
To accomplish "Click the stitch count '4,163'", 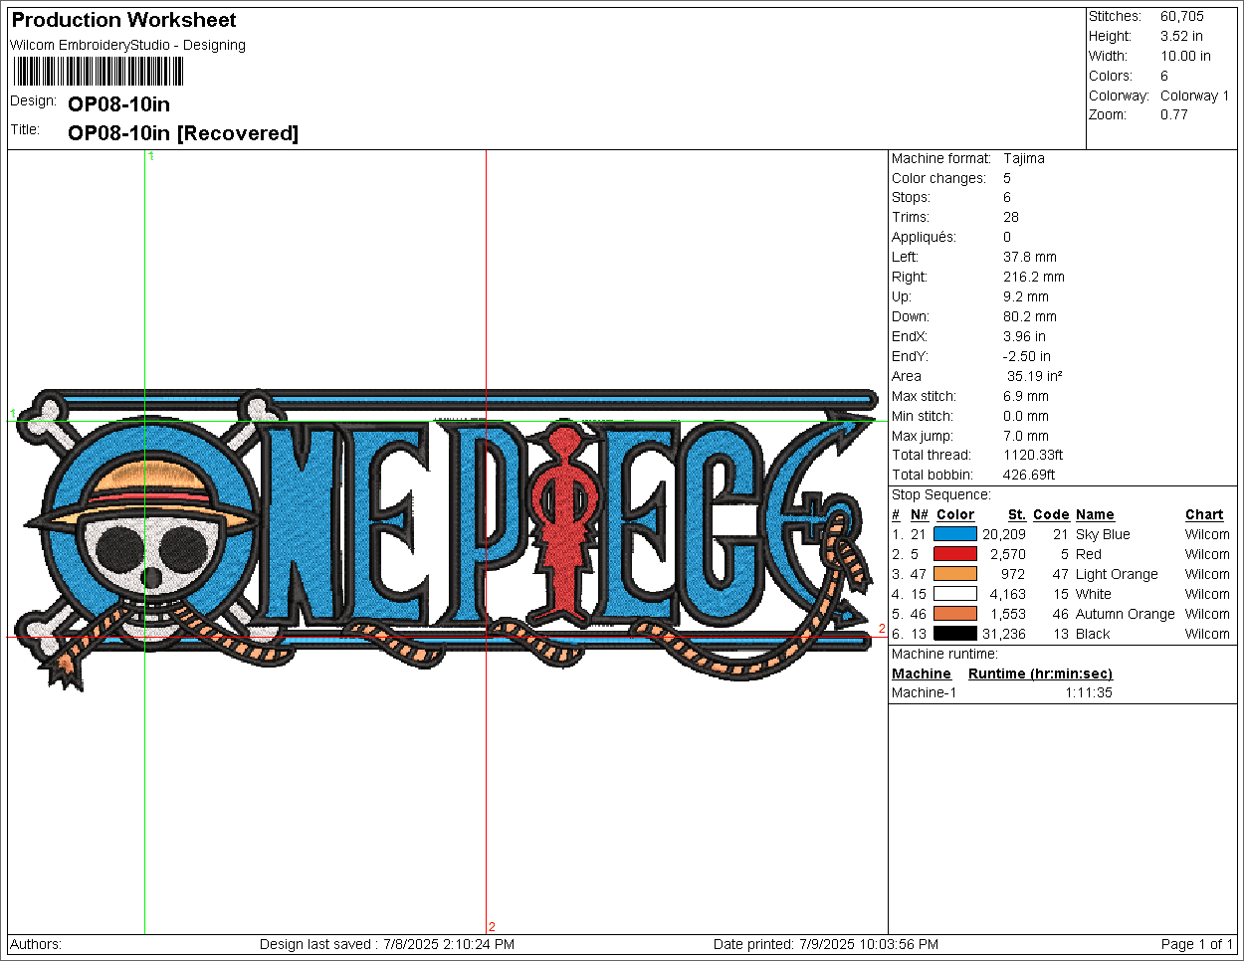I will 1007,594.
